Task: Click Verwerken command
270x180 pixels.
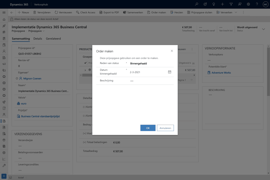Action: pyautogui.click(x=224, y=12)
